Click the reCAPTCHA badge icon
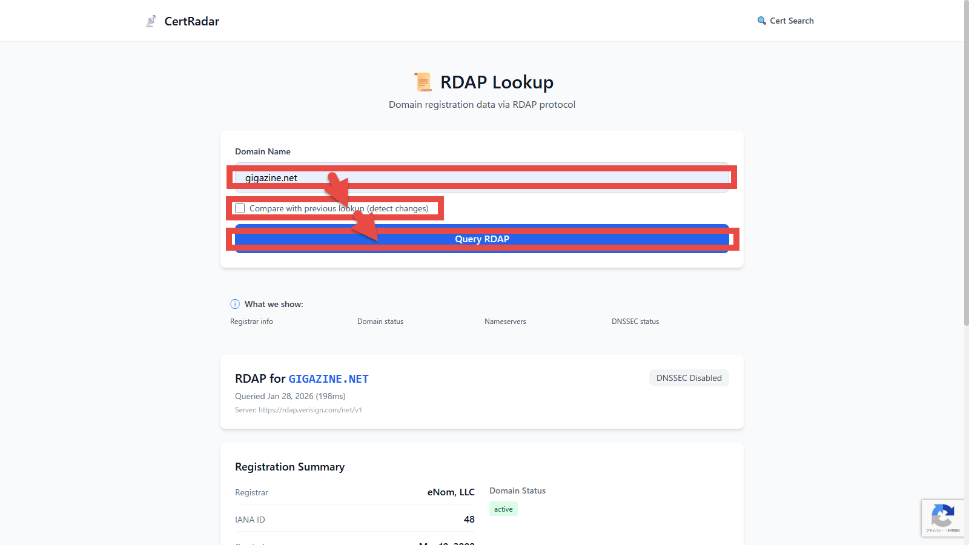This screenshot has height=545, width=969. pyautogui.click(x=942, y=517)
